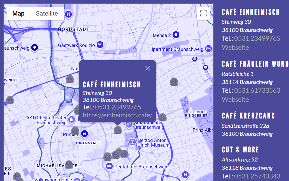Click the ipartment Braunschweig hotel icon

[x=208, y=49]
